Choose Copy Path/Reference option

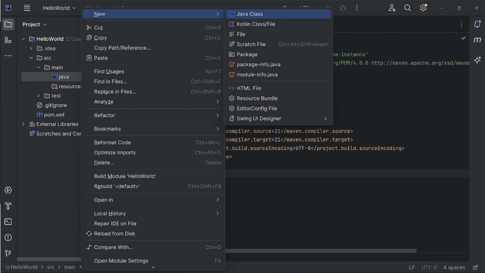pyautogui.click(x=153, y=48)
